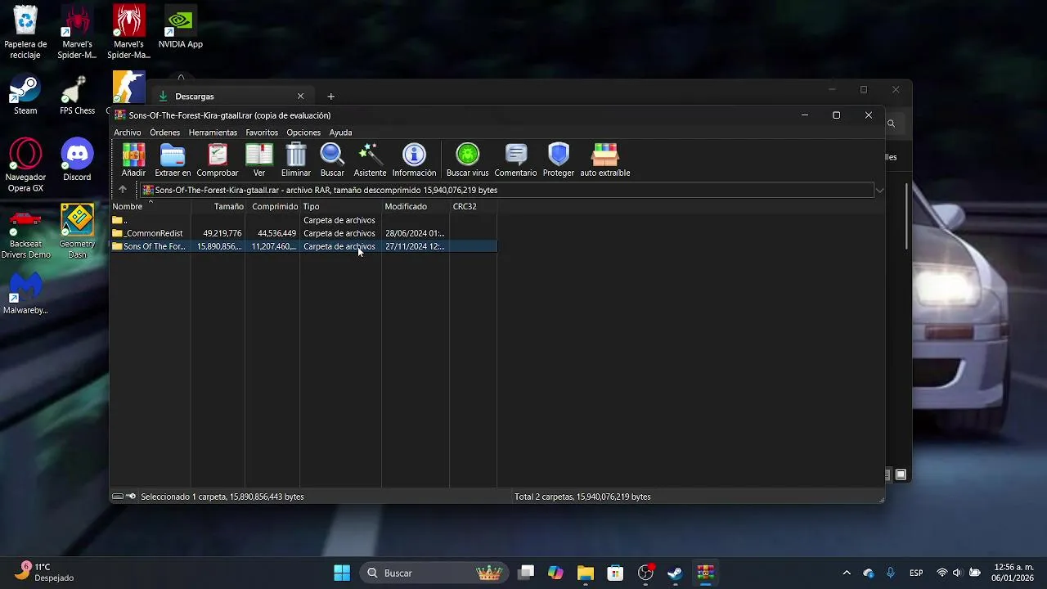Image resolution: width=1047 pixels, height=589 pixels.
Task: Open the Papelera de reciclaje desktop icon
Action: [25, 33]
